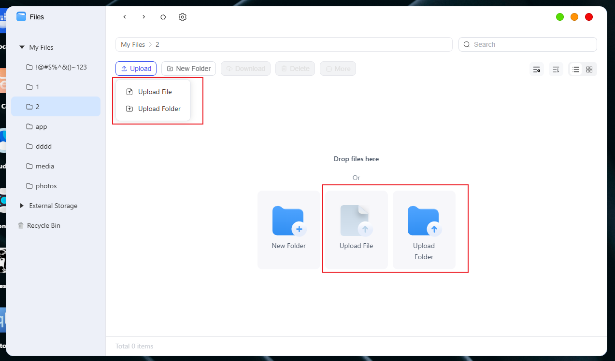Screen dimensions: 615x361
Task: Go forward with the right arrow icon
Action: coord(143,17)
